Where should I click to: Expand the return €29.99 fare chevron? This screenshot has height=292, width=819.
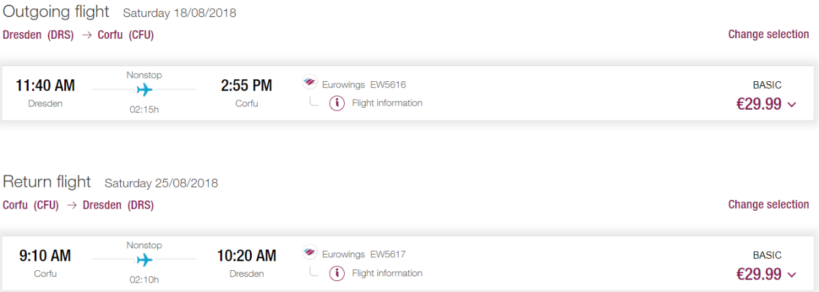click(x=792, y=275)
